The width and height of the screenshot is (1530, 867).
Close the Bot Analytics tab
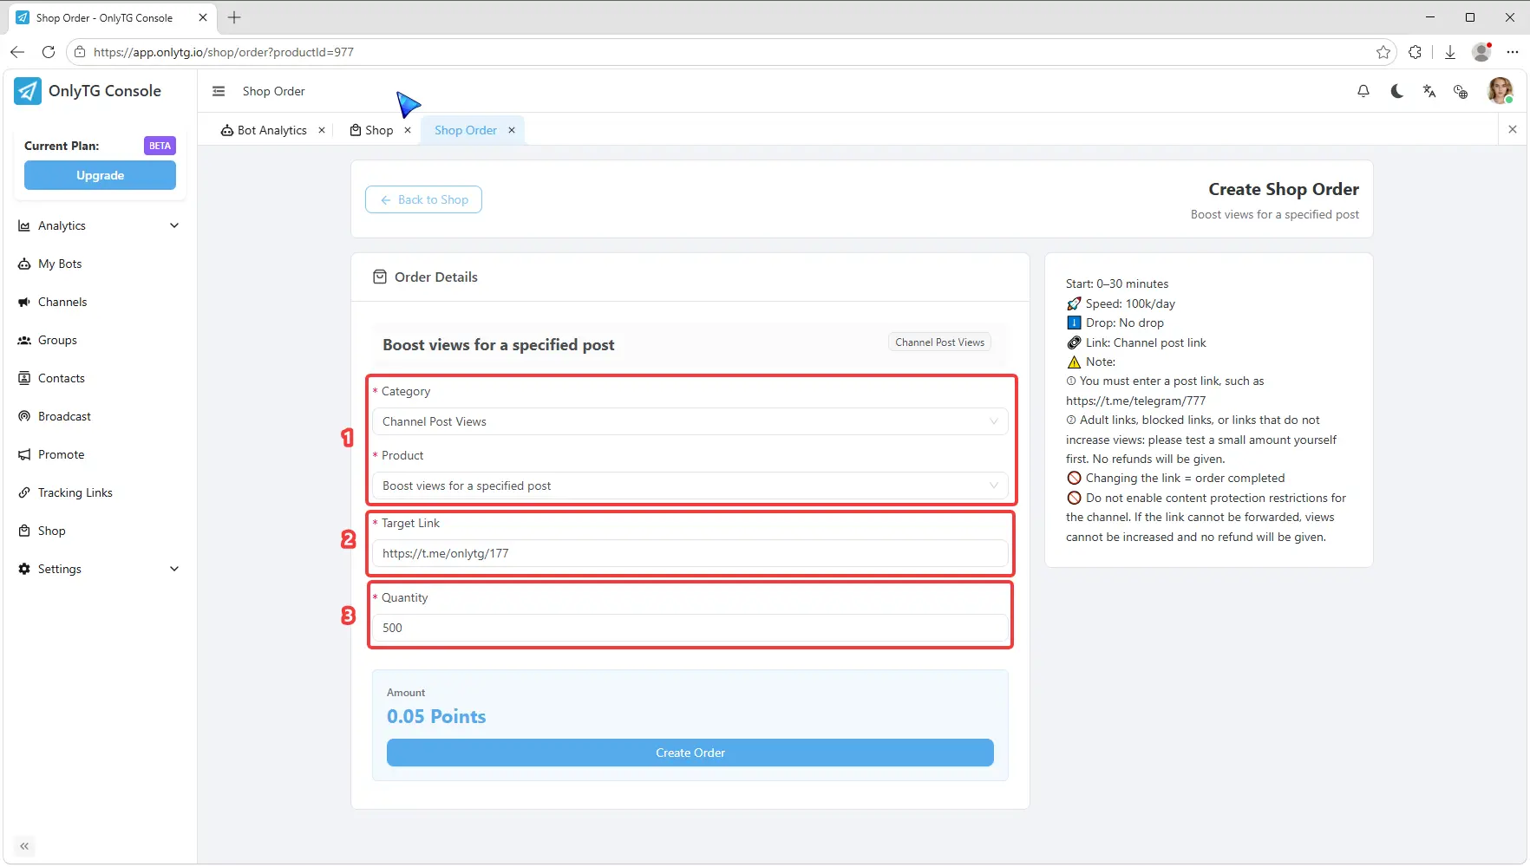coord(322,130)
